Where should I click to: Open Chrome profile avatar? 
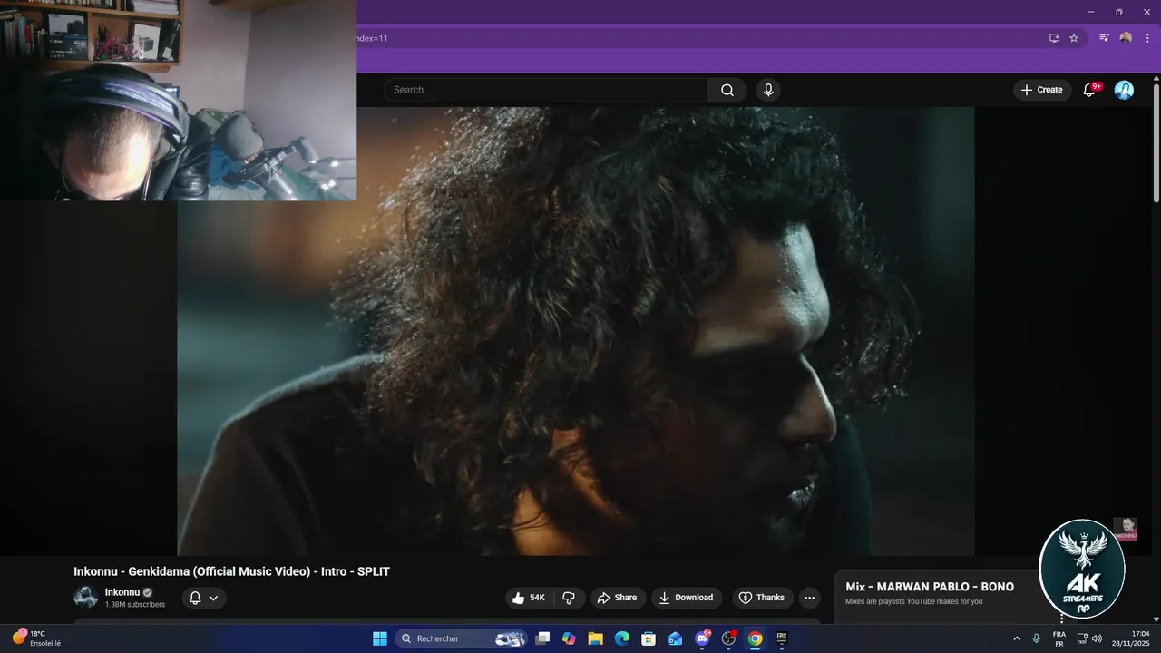[x=1126, y=38]
